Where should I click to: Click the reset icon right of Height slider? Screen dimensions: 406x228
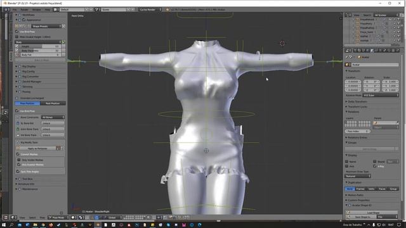coord(63,46)
